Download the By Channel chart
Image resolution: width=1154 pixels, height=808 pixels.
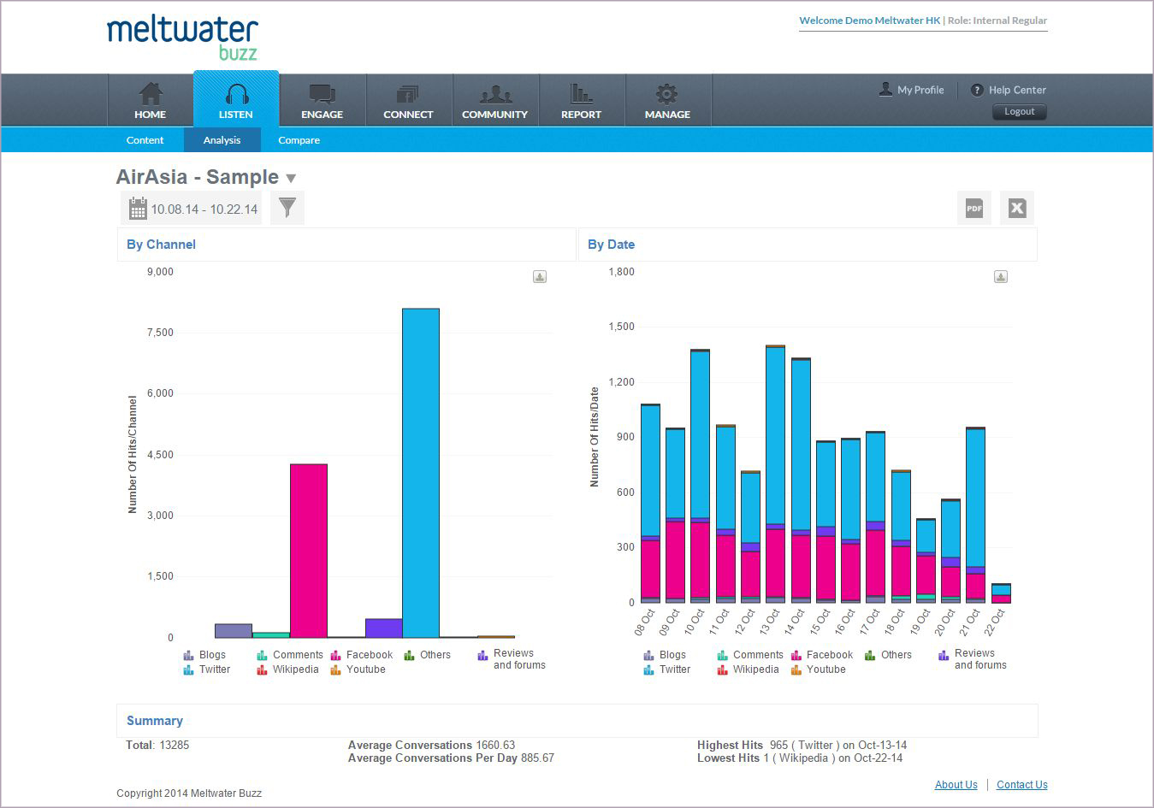540,277
